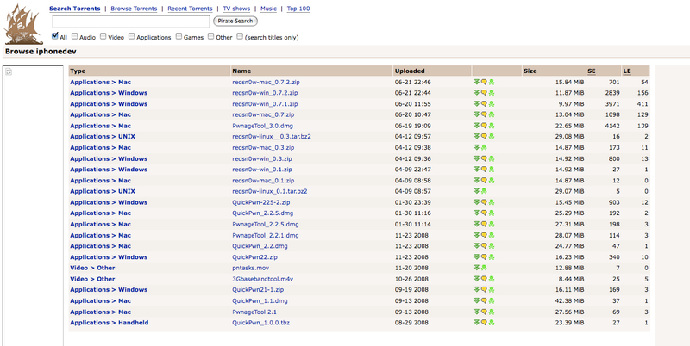Click download arrow for QuickPwn_2.2.5.dmg

pos(477,213)
